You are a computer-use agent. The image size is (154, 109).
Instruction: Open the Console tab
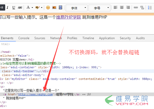click(x=24, y=38)
